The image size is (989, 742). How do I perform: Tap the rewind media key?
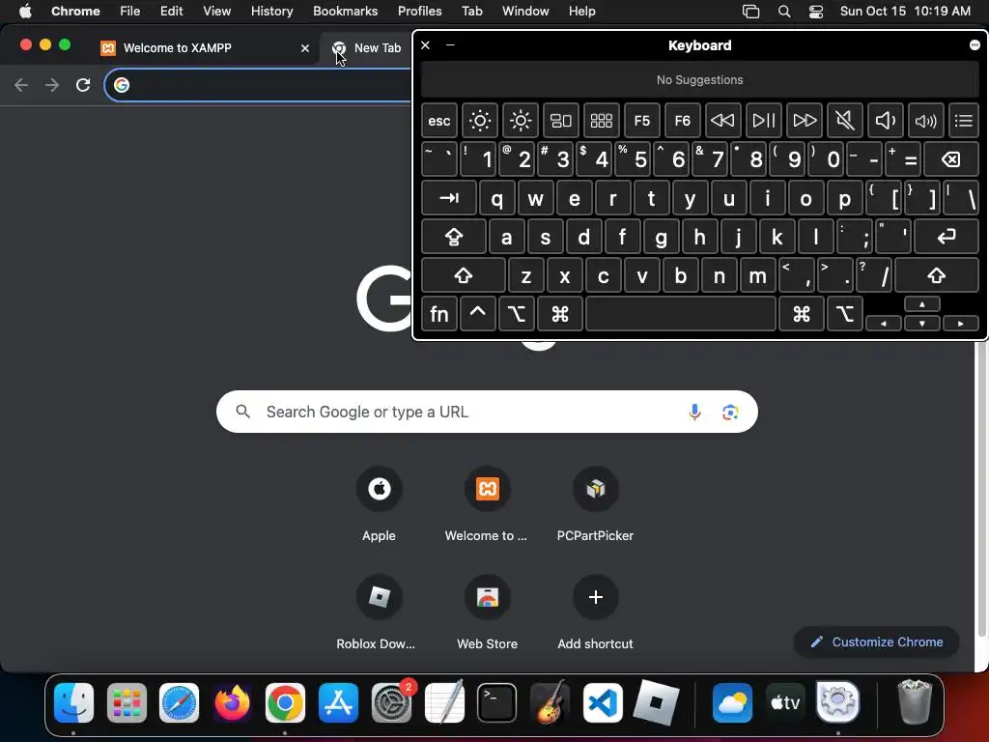pyautogui.click(x=722, y=121)
